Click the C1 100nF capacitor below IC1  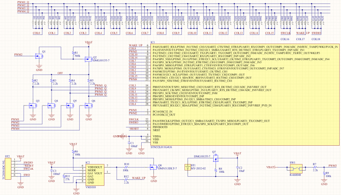[129, 143]
